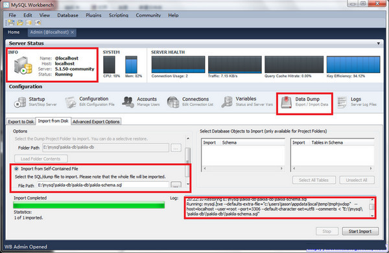This screenshot has height=253, width=389.
Task: Browse for Folder Path with ellipsis button
Action: [x=176, y=148]
